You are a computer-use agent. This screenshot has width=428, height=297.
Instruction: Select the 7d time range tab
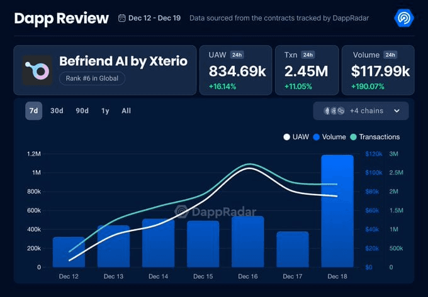34,111
